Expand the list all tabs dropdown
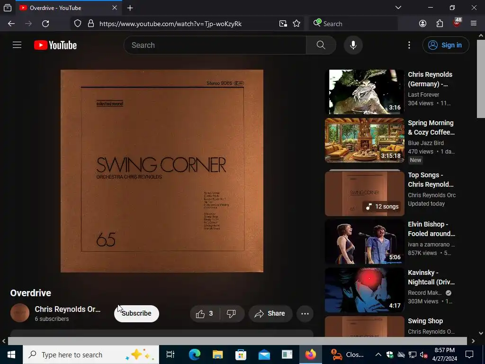Viewport: 485px width, 364px height. (x=398, y=8)
